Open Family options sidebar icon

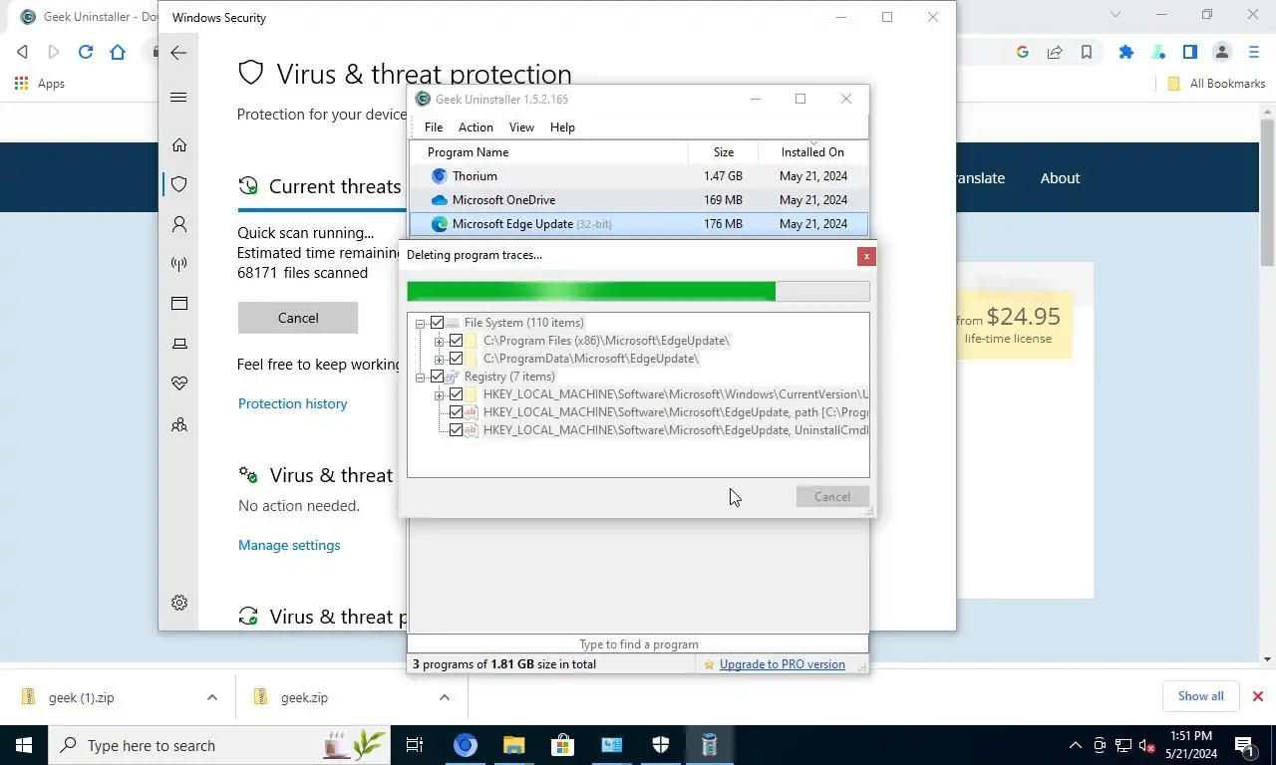[179, 425]
